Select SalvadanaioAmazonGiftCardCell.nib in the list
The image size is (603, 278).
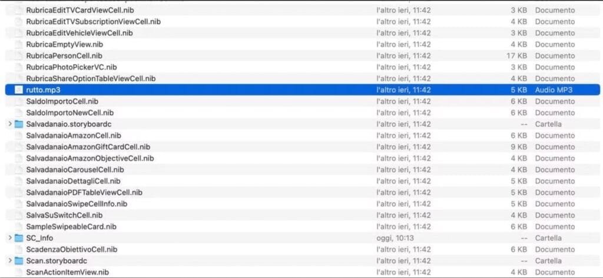(88, 147)
